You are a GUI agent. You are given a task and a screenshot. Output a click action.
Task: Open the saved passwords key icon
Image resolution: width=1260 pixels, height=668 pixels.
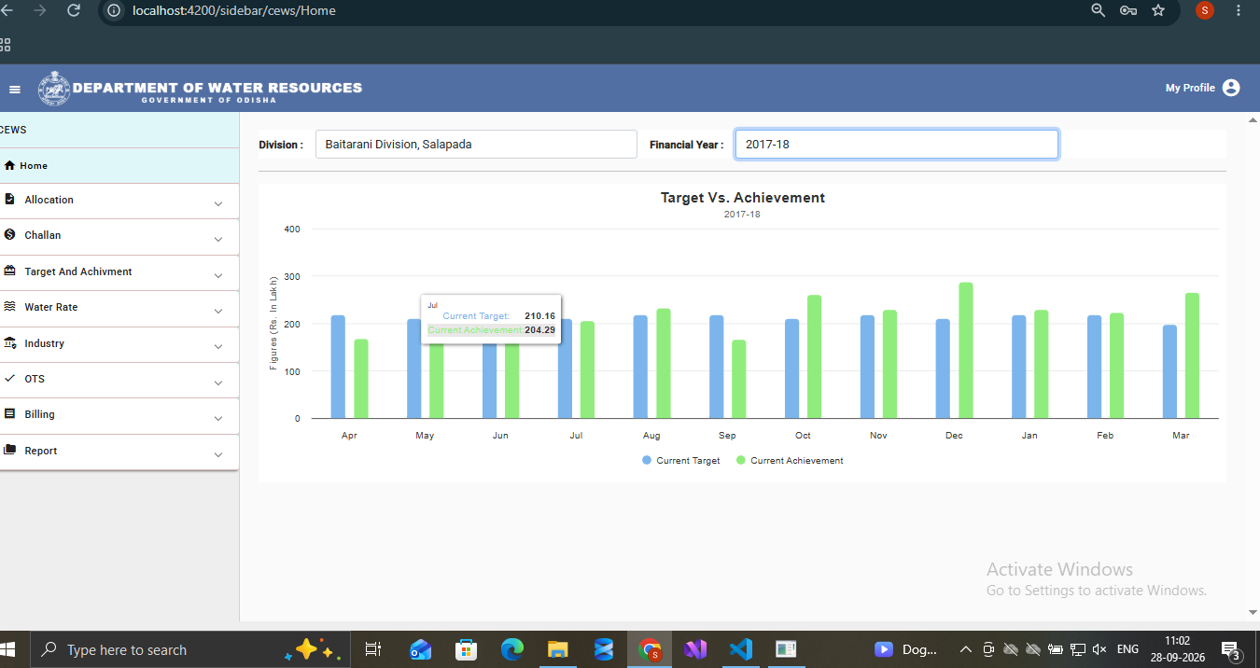click(1128, 10)
